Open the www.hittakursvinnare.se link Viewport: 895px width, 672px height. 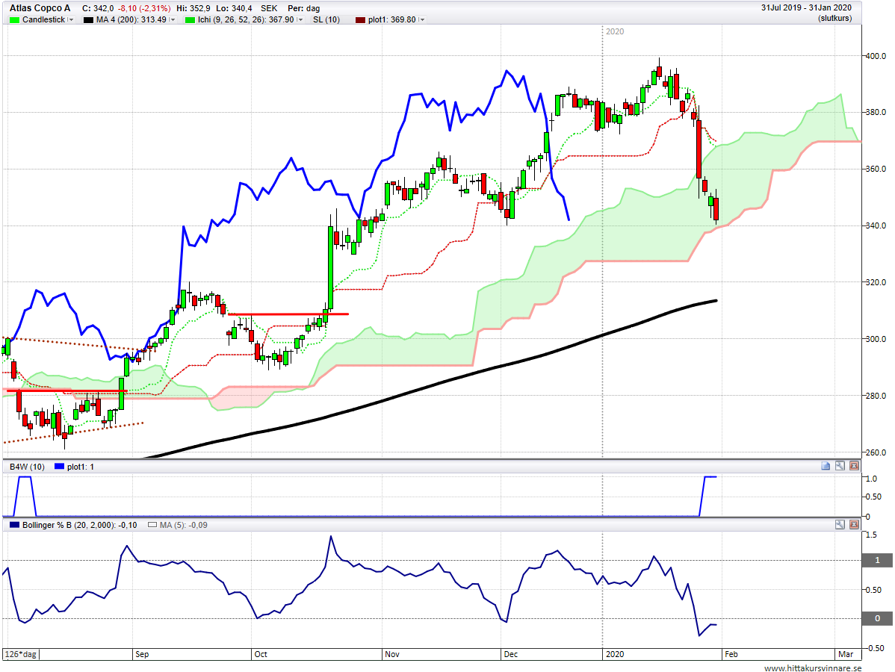[813, 668]
